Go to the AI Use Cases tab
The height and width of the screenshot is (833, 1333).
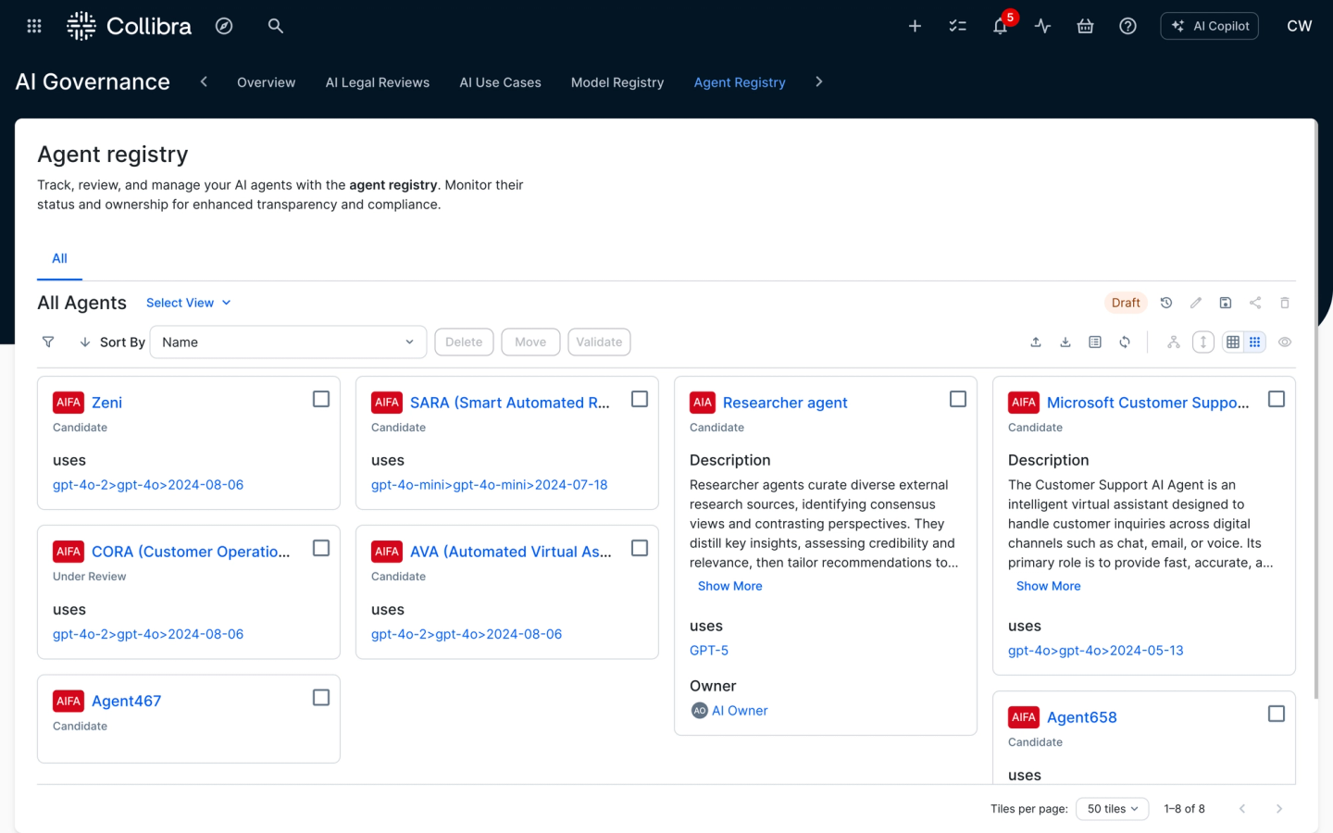coord(500,82)
